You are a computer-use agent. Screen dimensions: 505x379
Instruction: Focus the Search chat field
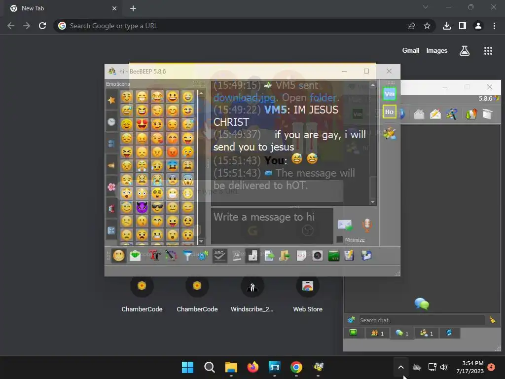pos(422,320)
